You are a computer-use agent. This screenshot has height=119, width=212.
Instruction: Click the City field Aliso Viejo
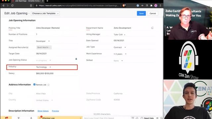tap(57, 94)
